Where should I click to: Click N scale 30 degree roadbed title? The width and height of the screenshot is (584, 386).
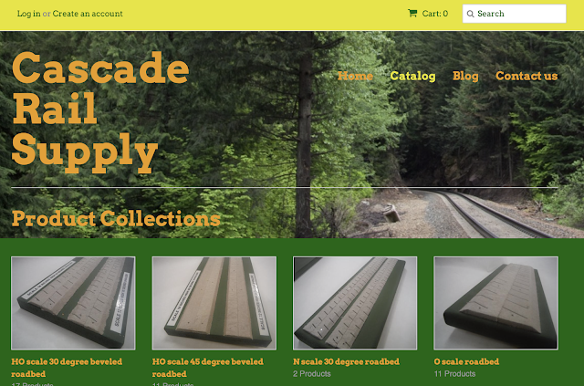346,361
